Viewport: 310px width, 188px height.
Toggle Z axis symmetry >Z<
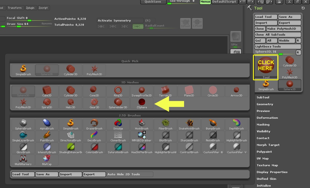click(126, 26)
